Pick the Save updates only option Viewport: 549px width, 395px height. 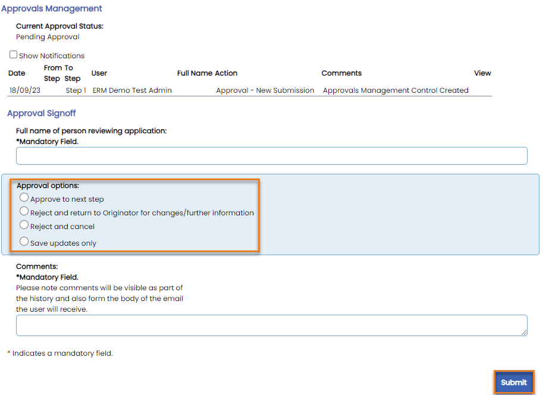(24, 242)
